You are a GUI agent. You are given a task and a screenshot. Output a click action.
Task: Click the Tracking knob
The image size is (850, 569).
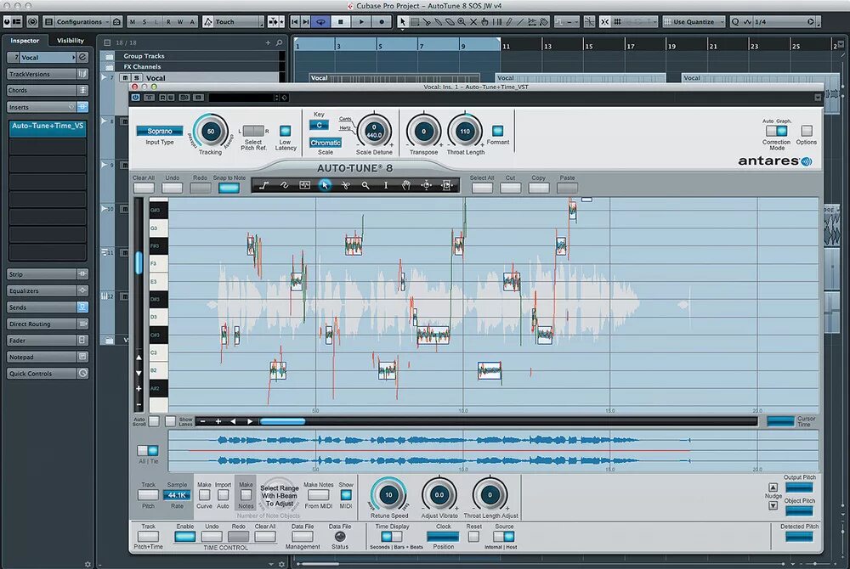211,131
